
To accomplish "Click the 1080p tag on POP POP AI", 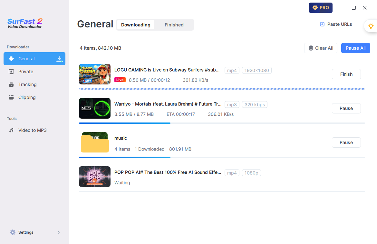I will pyautogui.click(x=251, y=173).
